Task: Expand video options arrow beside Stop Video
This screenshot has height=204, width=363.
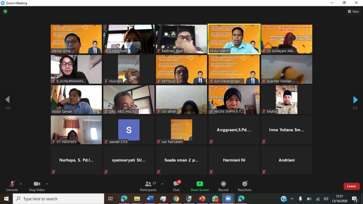Action: [x=47, y=184]
